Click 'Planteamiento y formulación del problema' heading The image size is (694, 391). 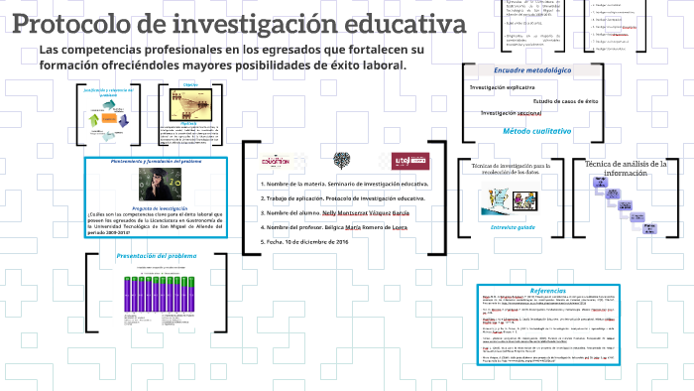click(156, 161)
